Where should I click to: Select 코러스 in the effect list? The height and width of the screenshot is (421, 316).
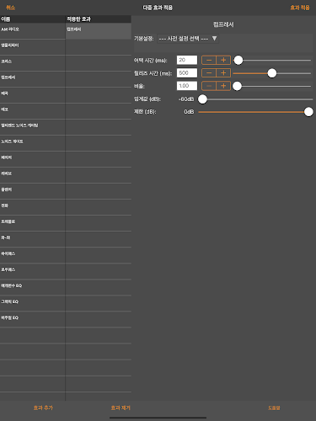33,63
